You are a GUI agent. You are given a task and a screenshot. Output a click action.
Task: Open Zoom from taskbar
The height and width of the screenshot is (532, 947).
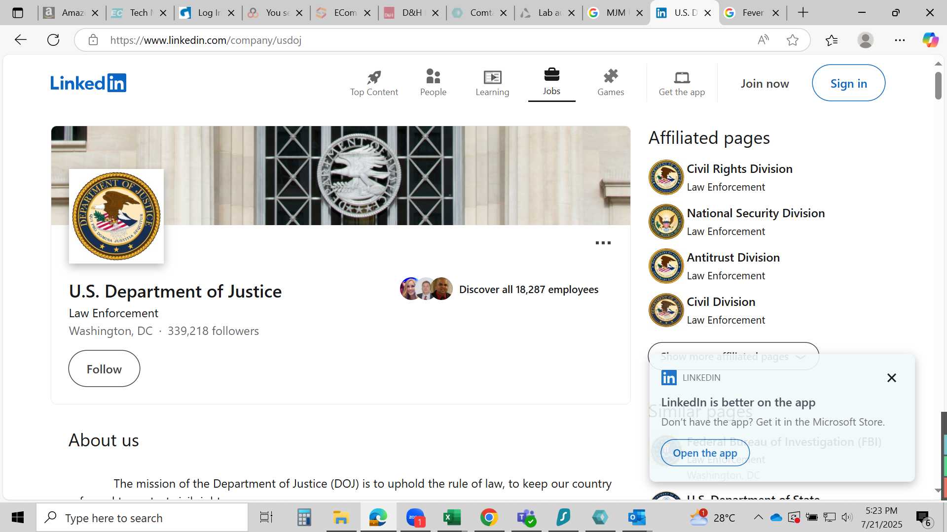415,517
